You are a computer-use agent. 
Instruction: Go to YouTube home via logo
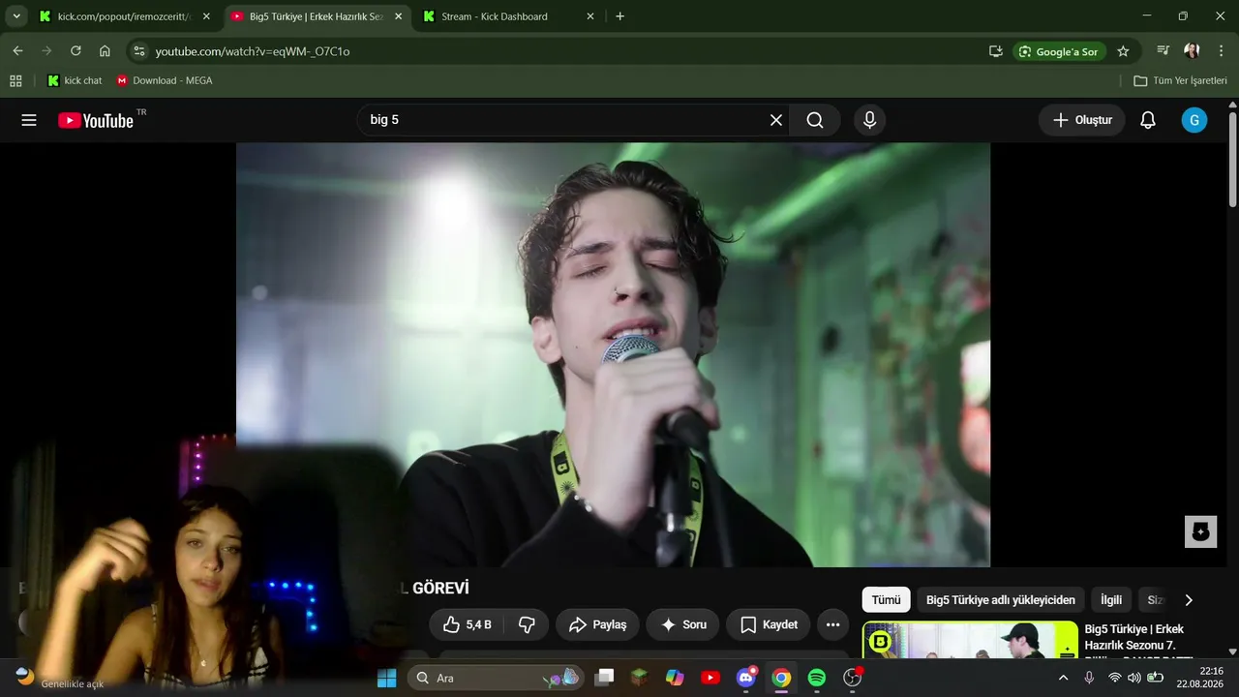pyautogui.click(x=96, y=120)
